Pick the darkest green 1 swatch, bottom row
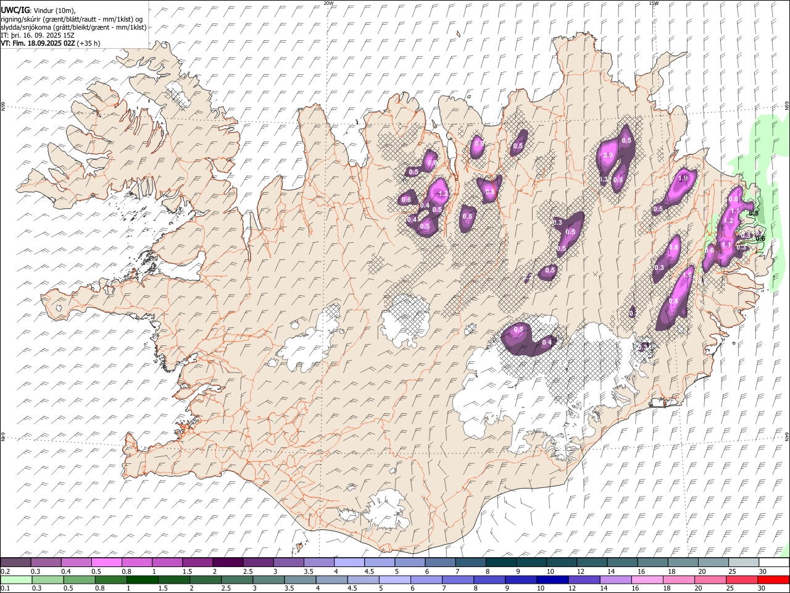 (143, 580)
